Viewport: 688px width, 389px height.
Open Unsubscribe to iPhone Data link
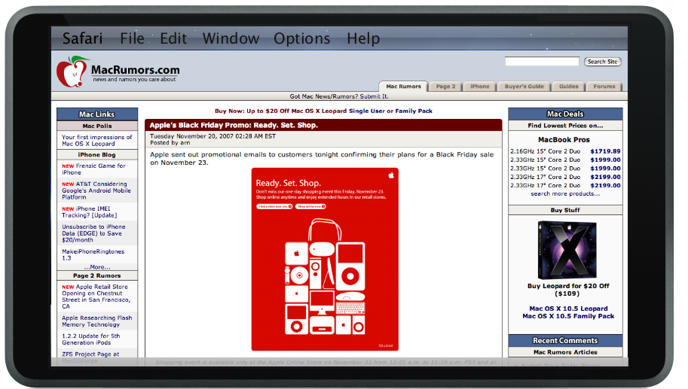(x=93, y=233)
